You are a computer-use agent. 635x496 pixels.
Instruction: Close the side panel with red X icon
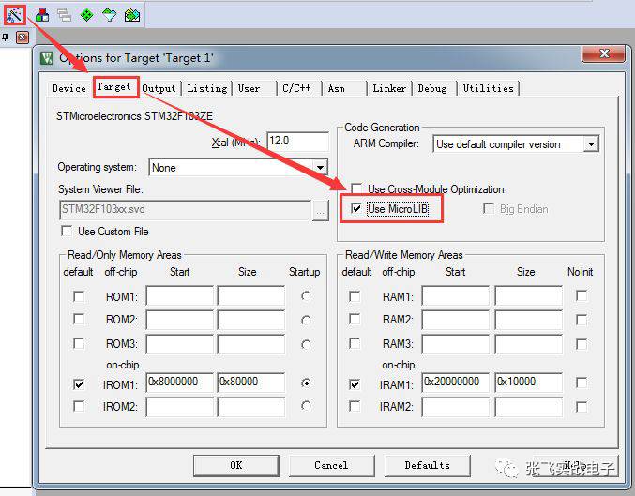click(23, 38)
